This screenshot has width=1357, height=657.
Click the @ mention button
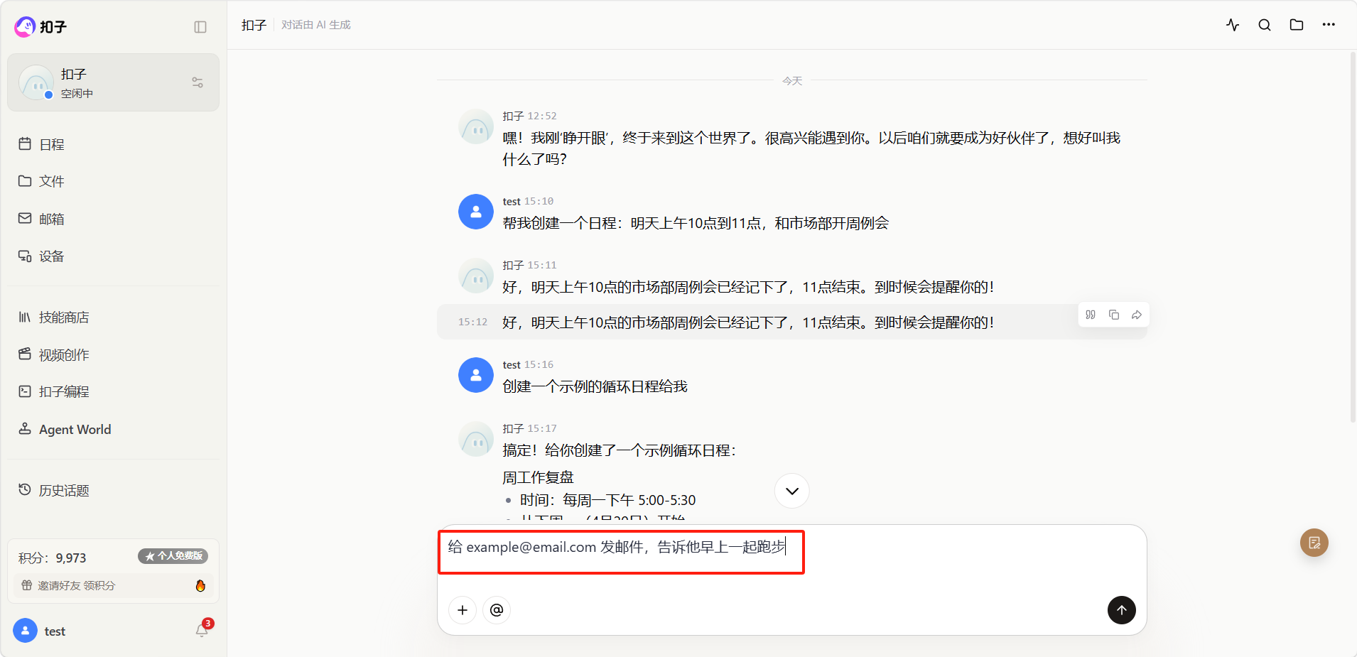(x=497, y=610)
